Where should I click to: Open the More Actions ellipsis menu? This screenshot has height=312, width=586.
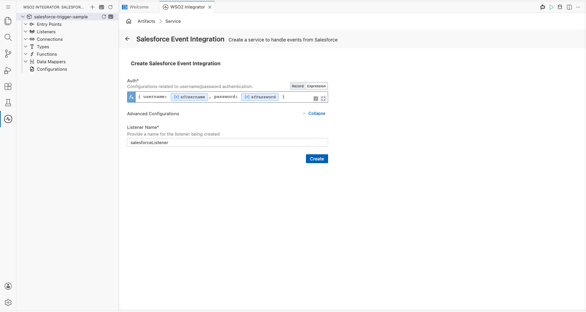pyautogui.click(x=578, y=7)
